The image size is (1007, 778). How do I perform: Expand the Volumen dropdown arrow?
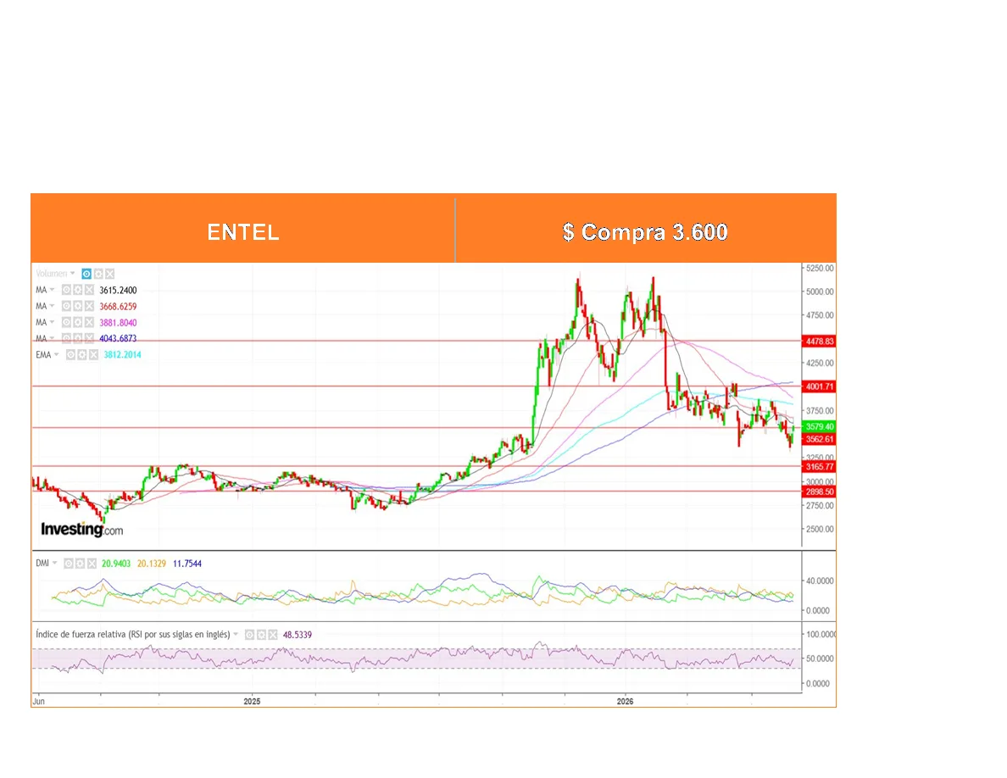click(x=73, y=274)
